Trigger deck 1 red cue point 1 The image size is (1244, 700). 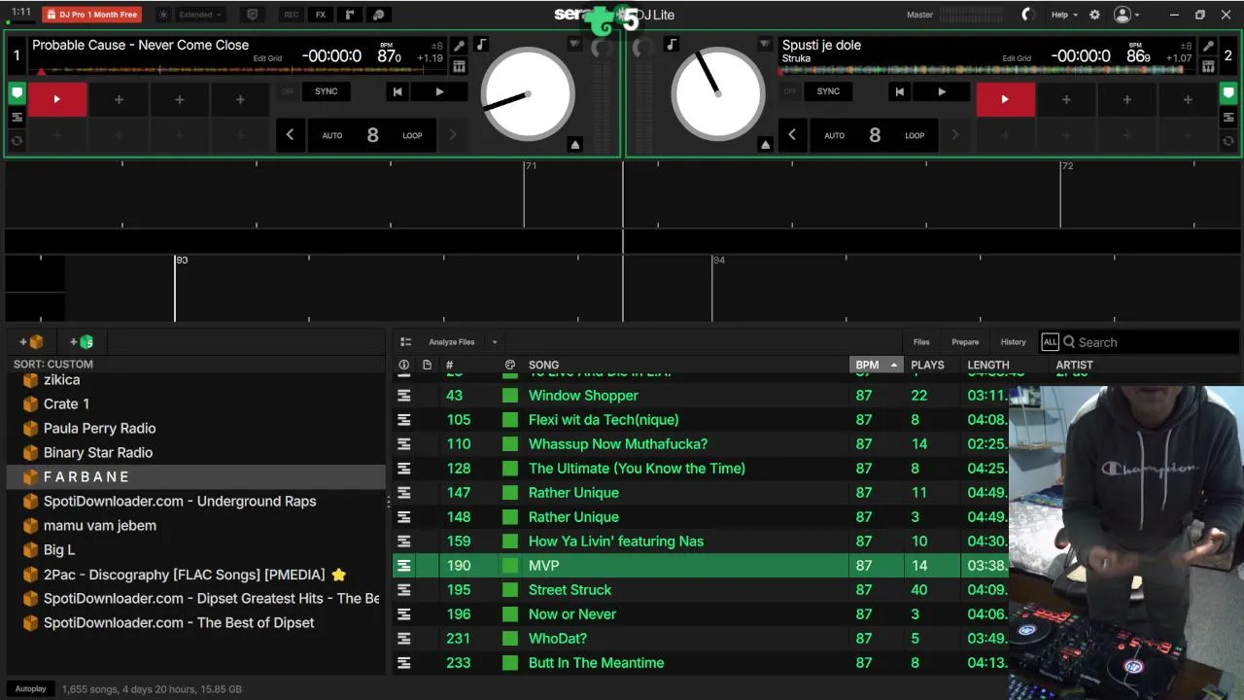coord(57,99)
